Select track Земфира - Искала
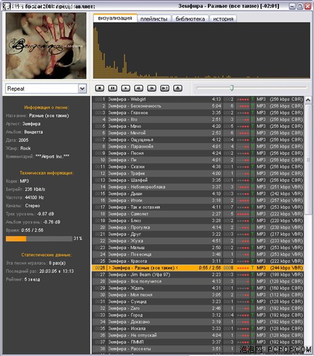Image resolution: width=314 pixels, height=356 pixels. point(198,328)
